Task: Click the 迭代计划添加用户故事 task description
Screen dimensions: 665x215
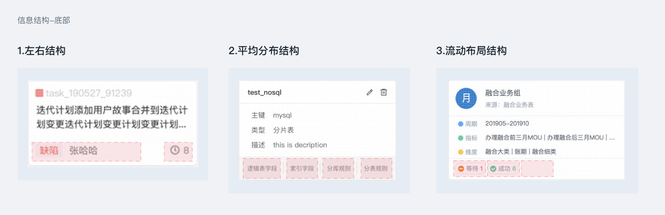Action: [112, 117]
